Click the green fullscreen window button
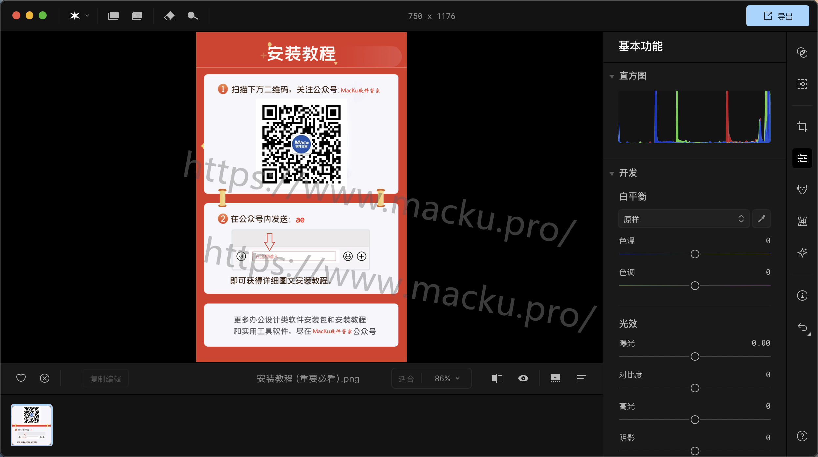 [43, 15]
